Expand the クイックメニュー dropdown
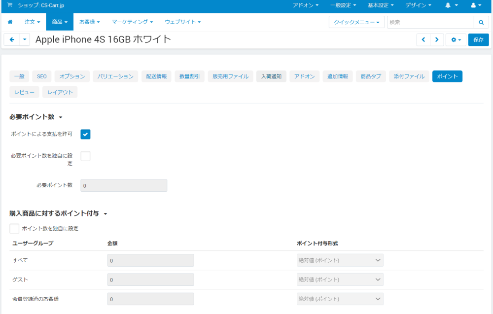 coord(356,22)
